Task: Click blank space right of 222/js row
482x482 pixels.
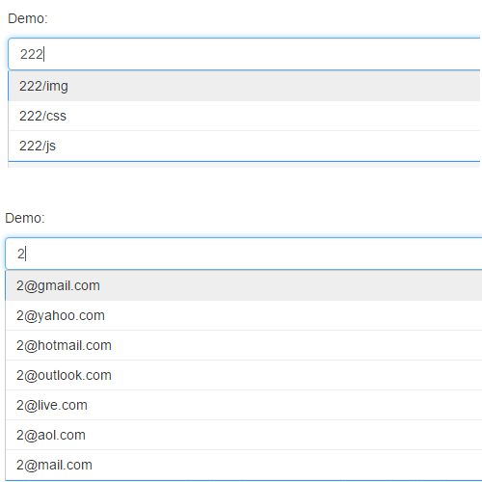Action: pyautogui.click(x=268, y=146)
